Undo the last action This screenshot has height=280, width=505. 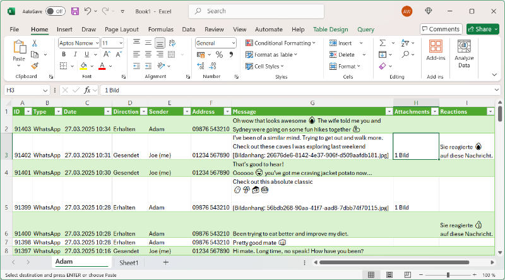[88, 11]
